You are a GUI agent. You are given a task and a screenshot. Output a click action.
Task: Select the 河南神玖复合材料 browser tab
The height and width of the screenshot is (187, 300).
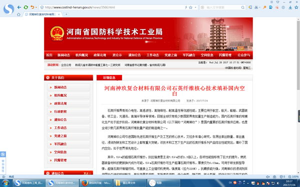42,14
